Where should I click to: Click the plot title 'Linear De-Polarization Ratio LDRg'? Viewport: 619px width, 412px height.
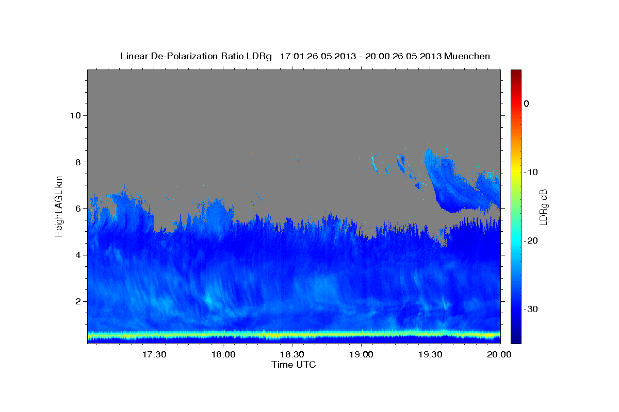pyautogui.click(x=196, y=56)
